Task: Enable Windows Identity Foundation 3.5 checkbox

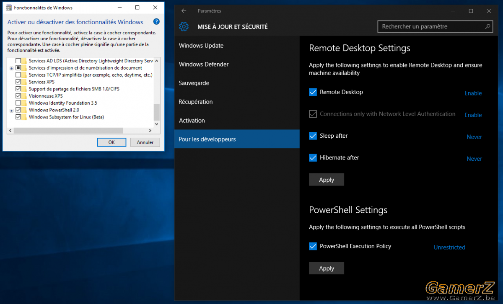Action: [18, 103]
